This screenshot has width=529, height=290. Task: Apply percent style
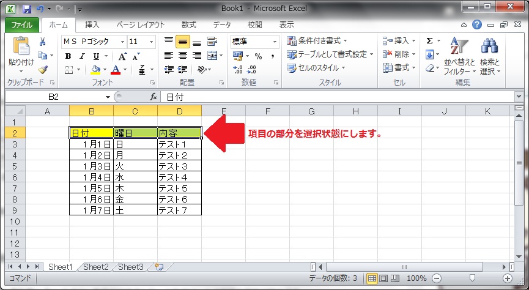pyautogui.click(x=258, y=56)
